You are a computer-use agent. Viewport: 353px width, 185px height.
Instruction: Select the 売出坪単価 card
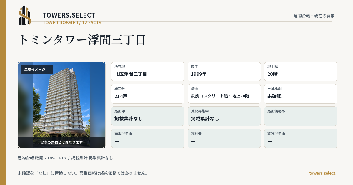[x=148, y=138]
